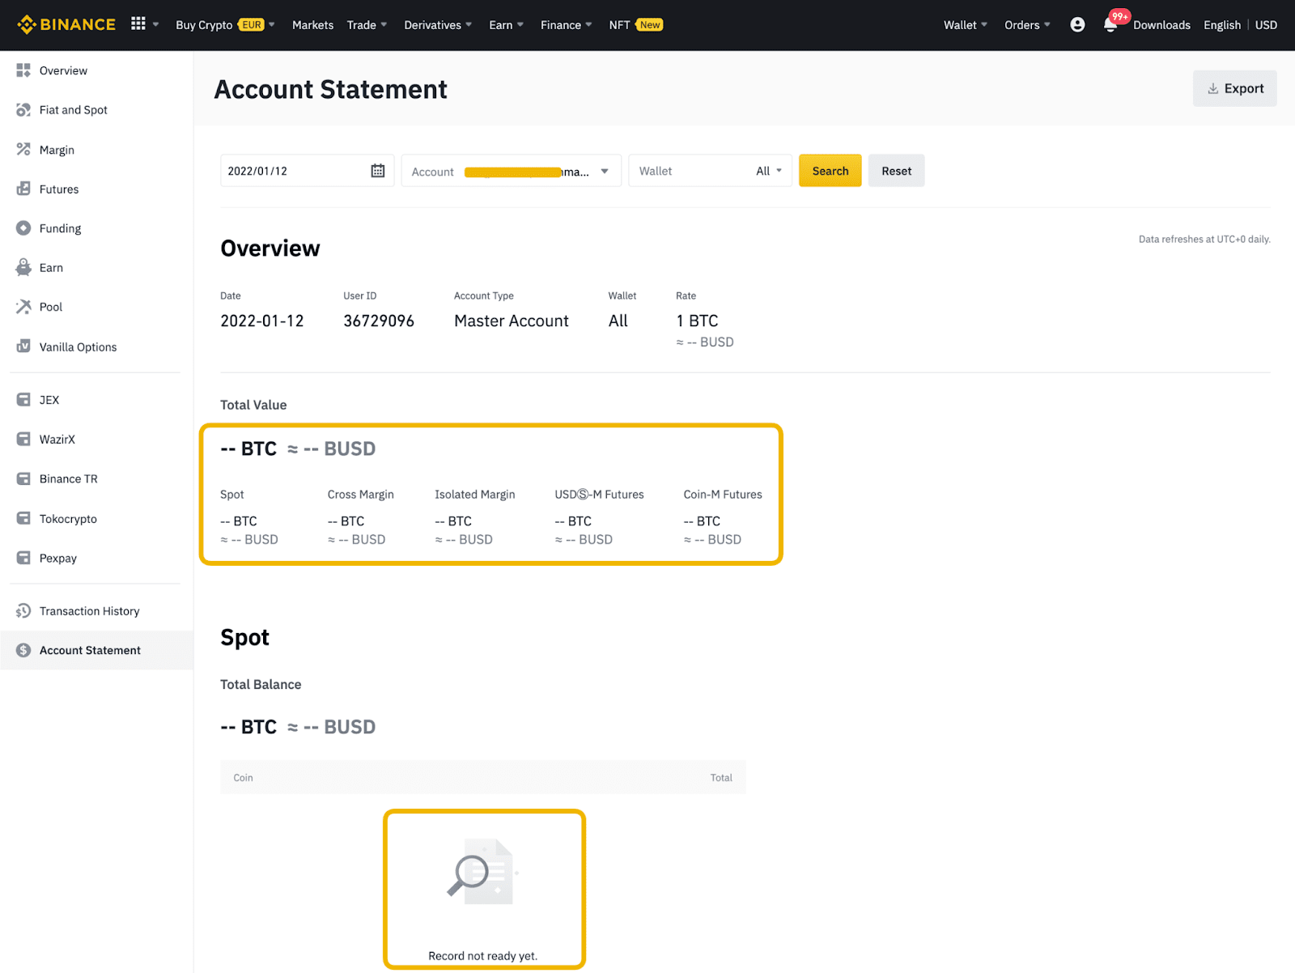Go to Transaction History page
The width and height of the screenshot is (1295, 973).
pos(89,611)
